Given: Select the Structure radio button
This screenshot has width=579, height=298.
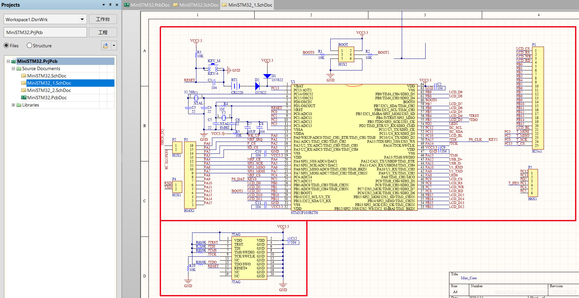Looking at the screenshot, I should click(x=29, y=45).
